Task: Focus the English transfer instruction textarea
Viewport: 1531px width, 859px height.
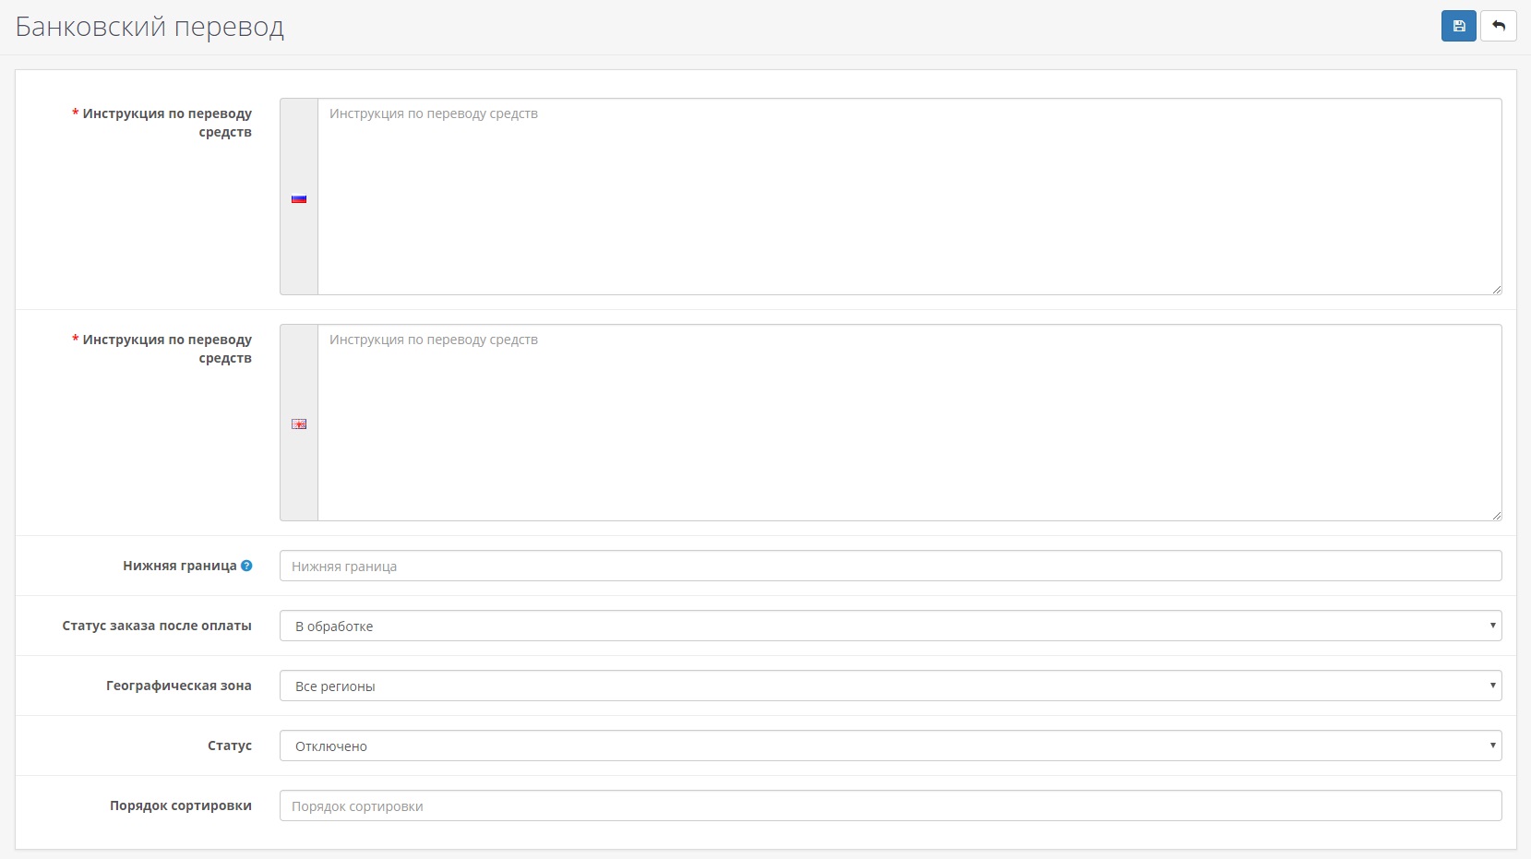Action: click(908, 423)
